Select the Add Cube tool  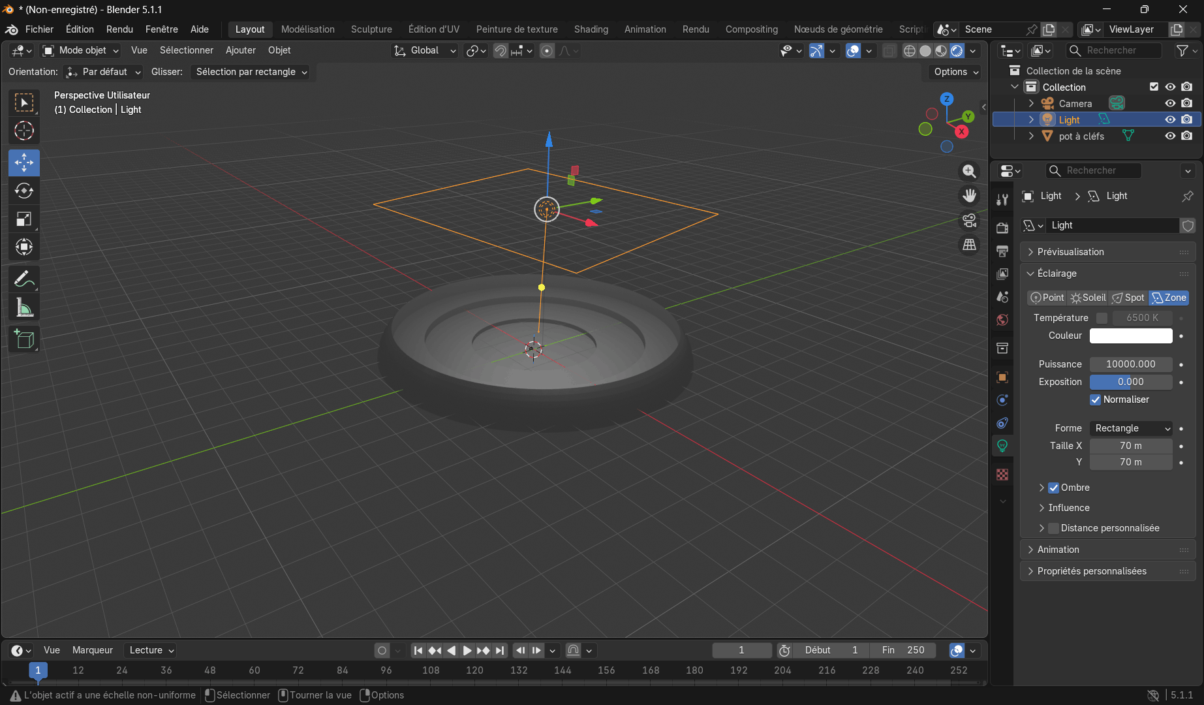[x=24, y=339]
